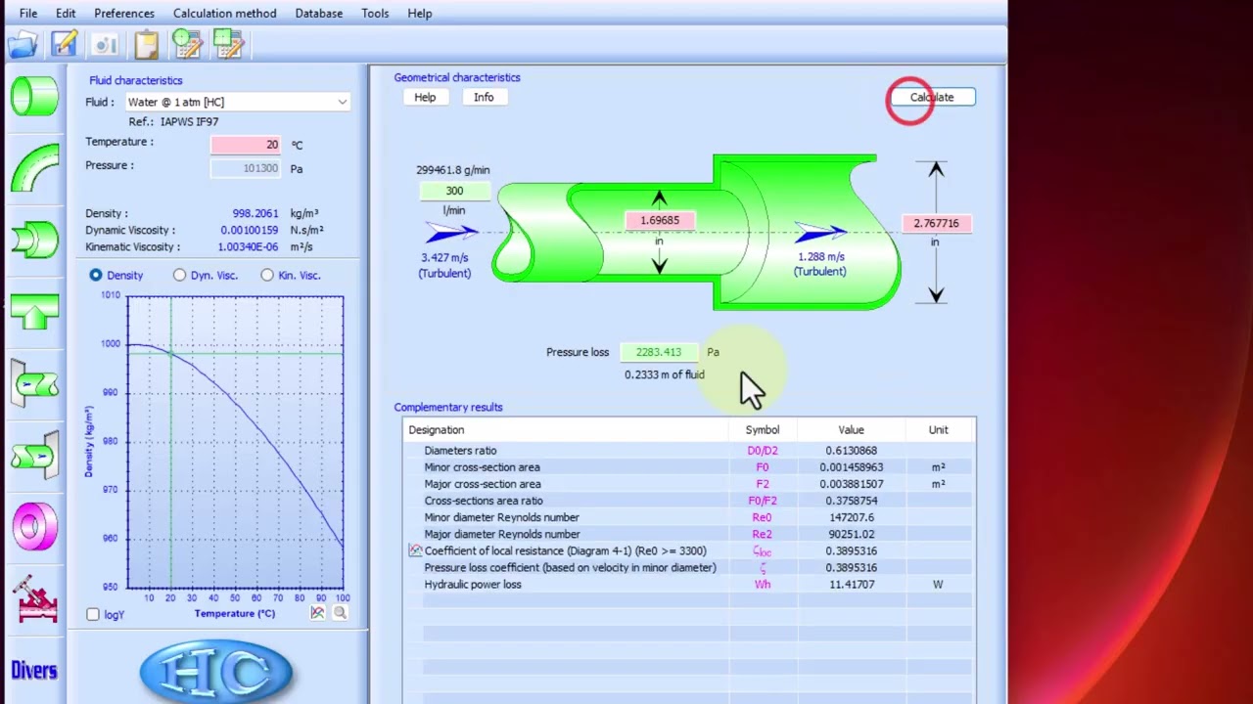The width and height of the screenshot is (1253, 704).
Task: Click the Designation column header
Action: click(x=567, y=430)
